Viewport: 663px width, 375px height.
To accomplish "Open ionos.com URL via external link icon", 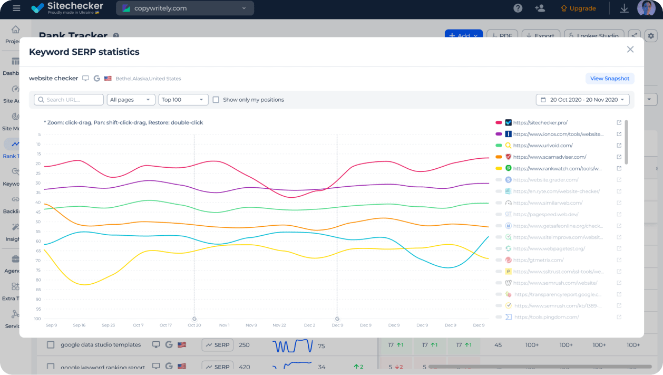I will 619,134.
